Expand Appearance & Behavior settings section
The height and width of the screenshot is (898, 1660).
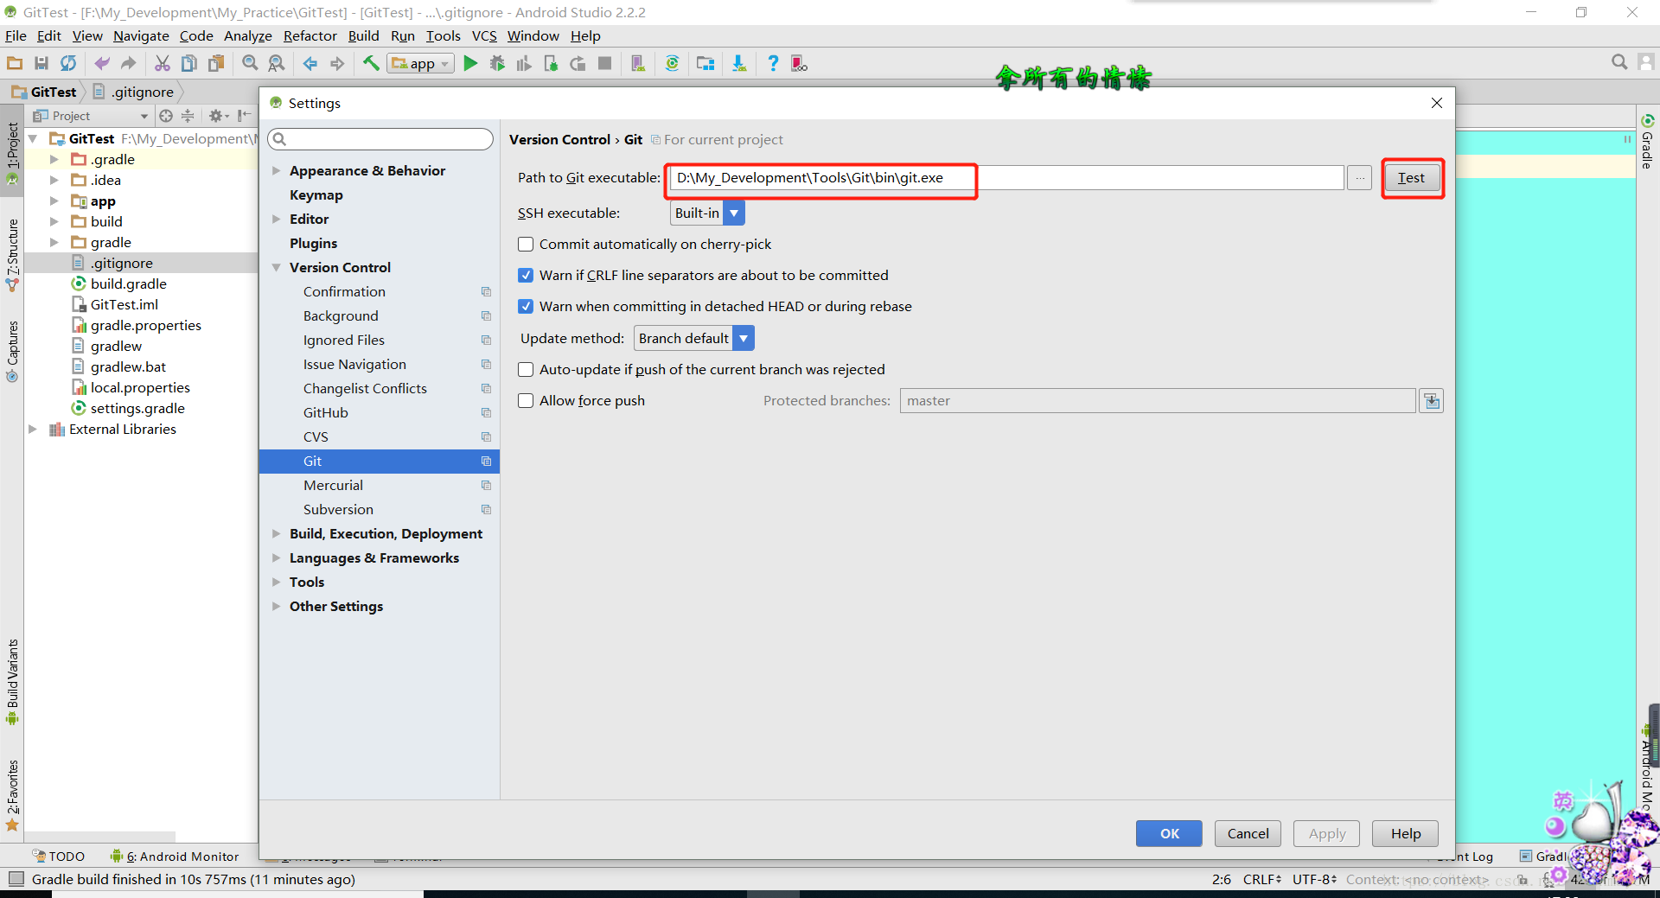coord(277,171)
